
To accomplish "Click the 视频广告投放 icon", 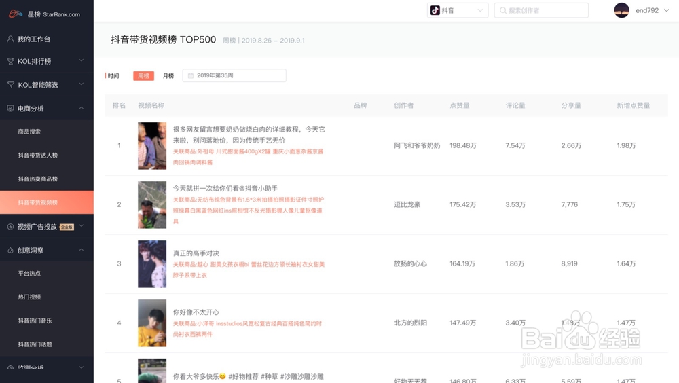I will 10,227.
